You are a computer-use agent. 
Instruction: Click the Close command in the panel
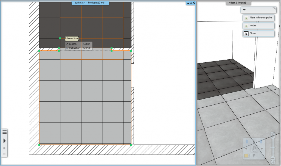pyautogui.click(x=258, y=34)
